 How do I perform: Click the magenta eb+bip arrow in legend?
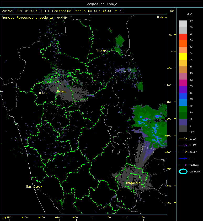pyautogui.click(x=183, y=165)
